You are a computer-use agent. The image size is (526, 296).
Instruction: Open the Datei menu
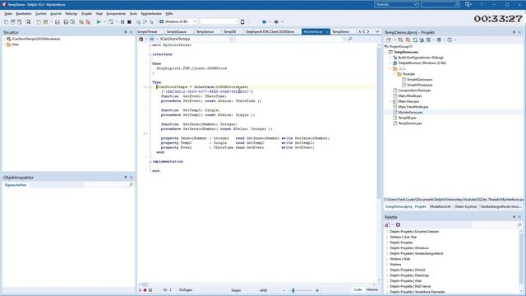(x=8, y=14)
